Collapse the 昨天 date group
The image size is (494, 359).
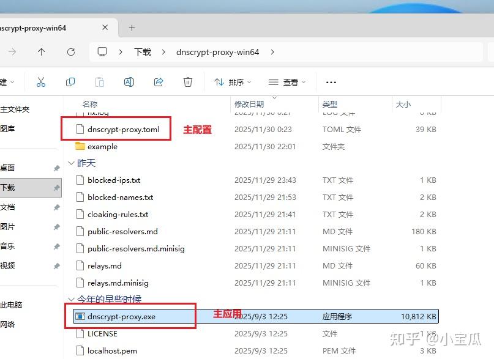coord(72,163)
